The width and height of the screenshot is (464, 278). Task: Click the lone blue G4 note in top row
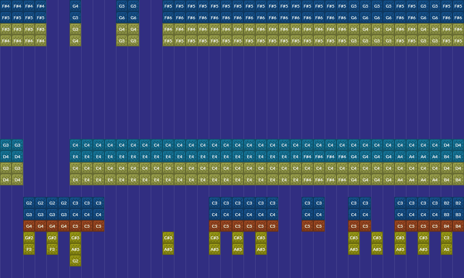point(75,6)
